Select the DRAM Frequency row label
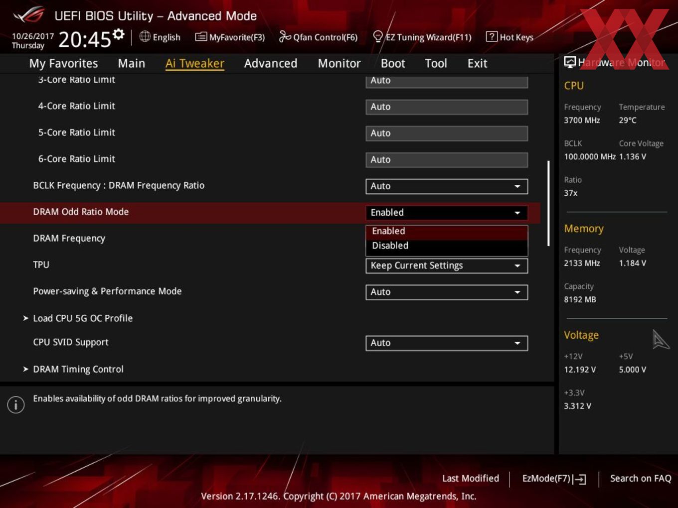 [69, 239]
